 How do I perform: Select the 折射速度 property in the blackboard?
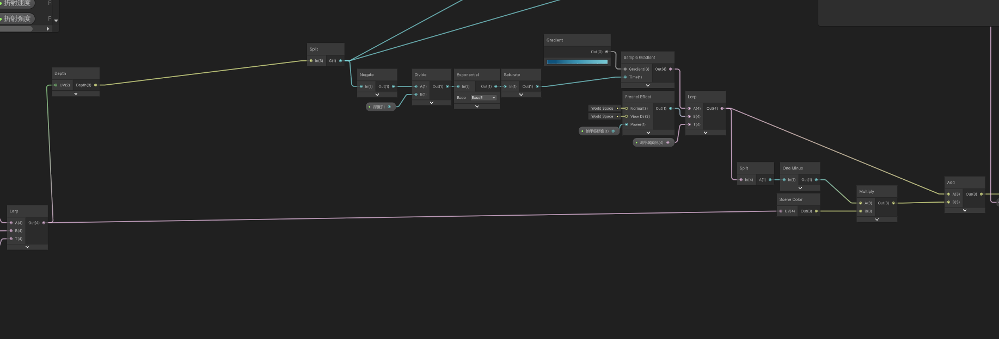(x=17, y=3)
